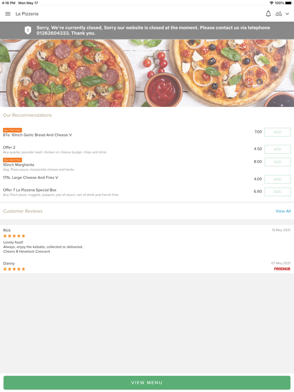Click the Foodhub logo beside Danny's review
This screenshot has height=392, width=294.
tap(282, 269)
